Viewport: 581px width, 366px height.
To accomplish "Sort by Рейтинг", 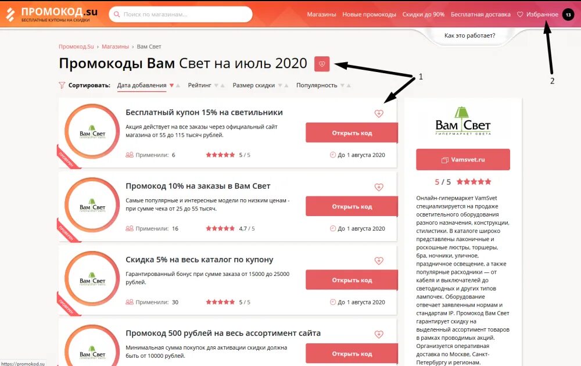I will (199, 85).
